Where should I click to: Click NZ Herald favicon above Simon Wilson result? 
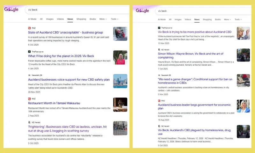point(159,50)
